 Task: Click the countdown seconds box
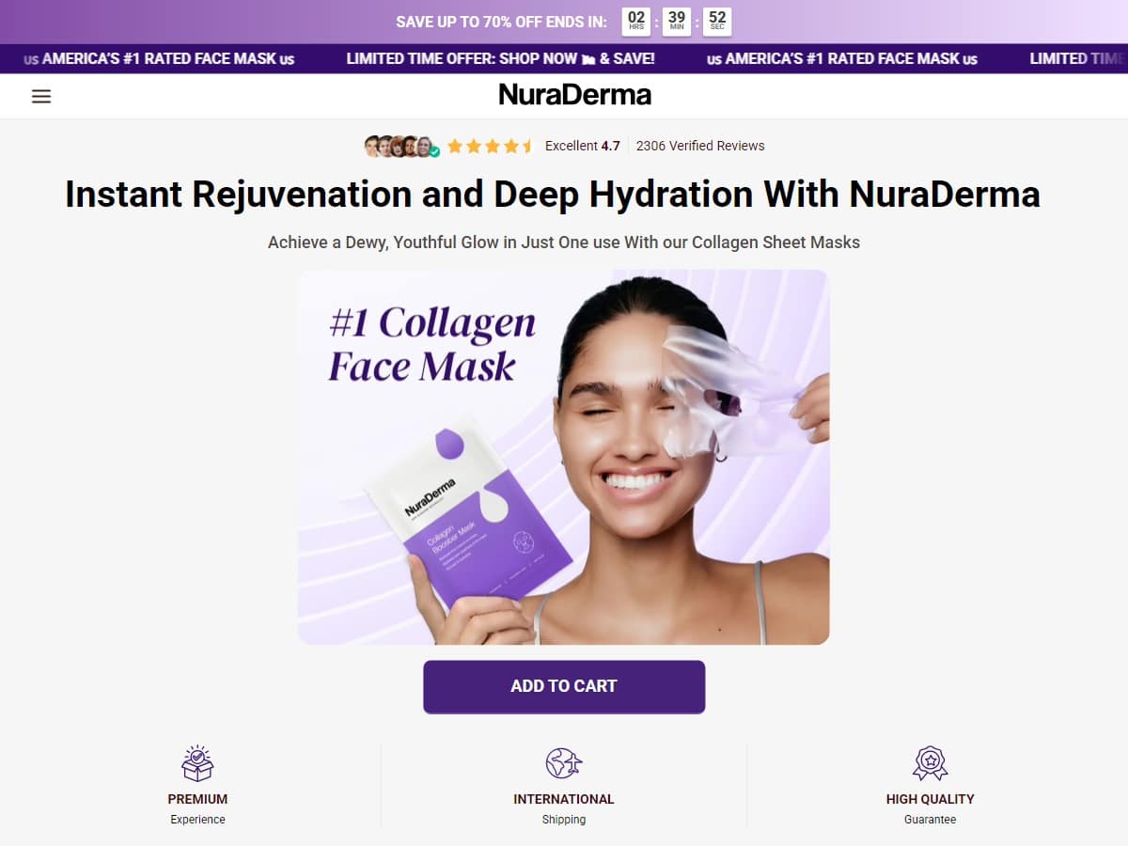click(x=717, y=22)
